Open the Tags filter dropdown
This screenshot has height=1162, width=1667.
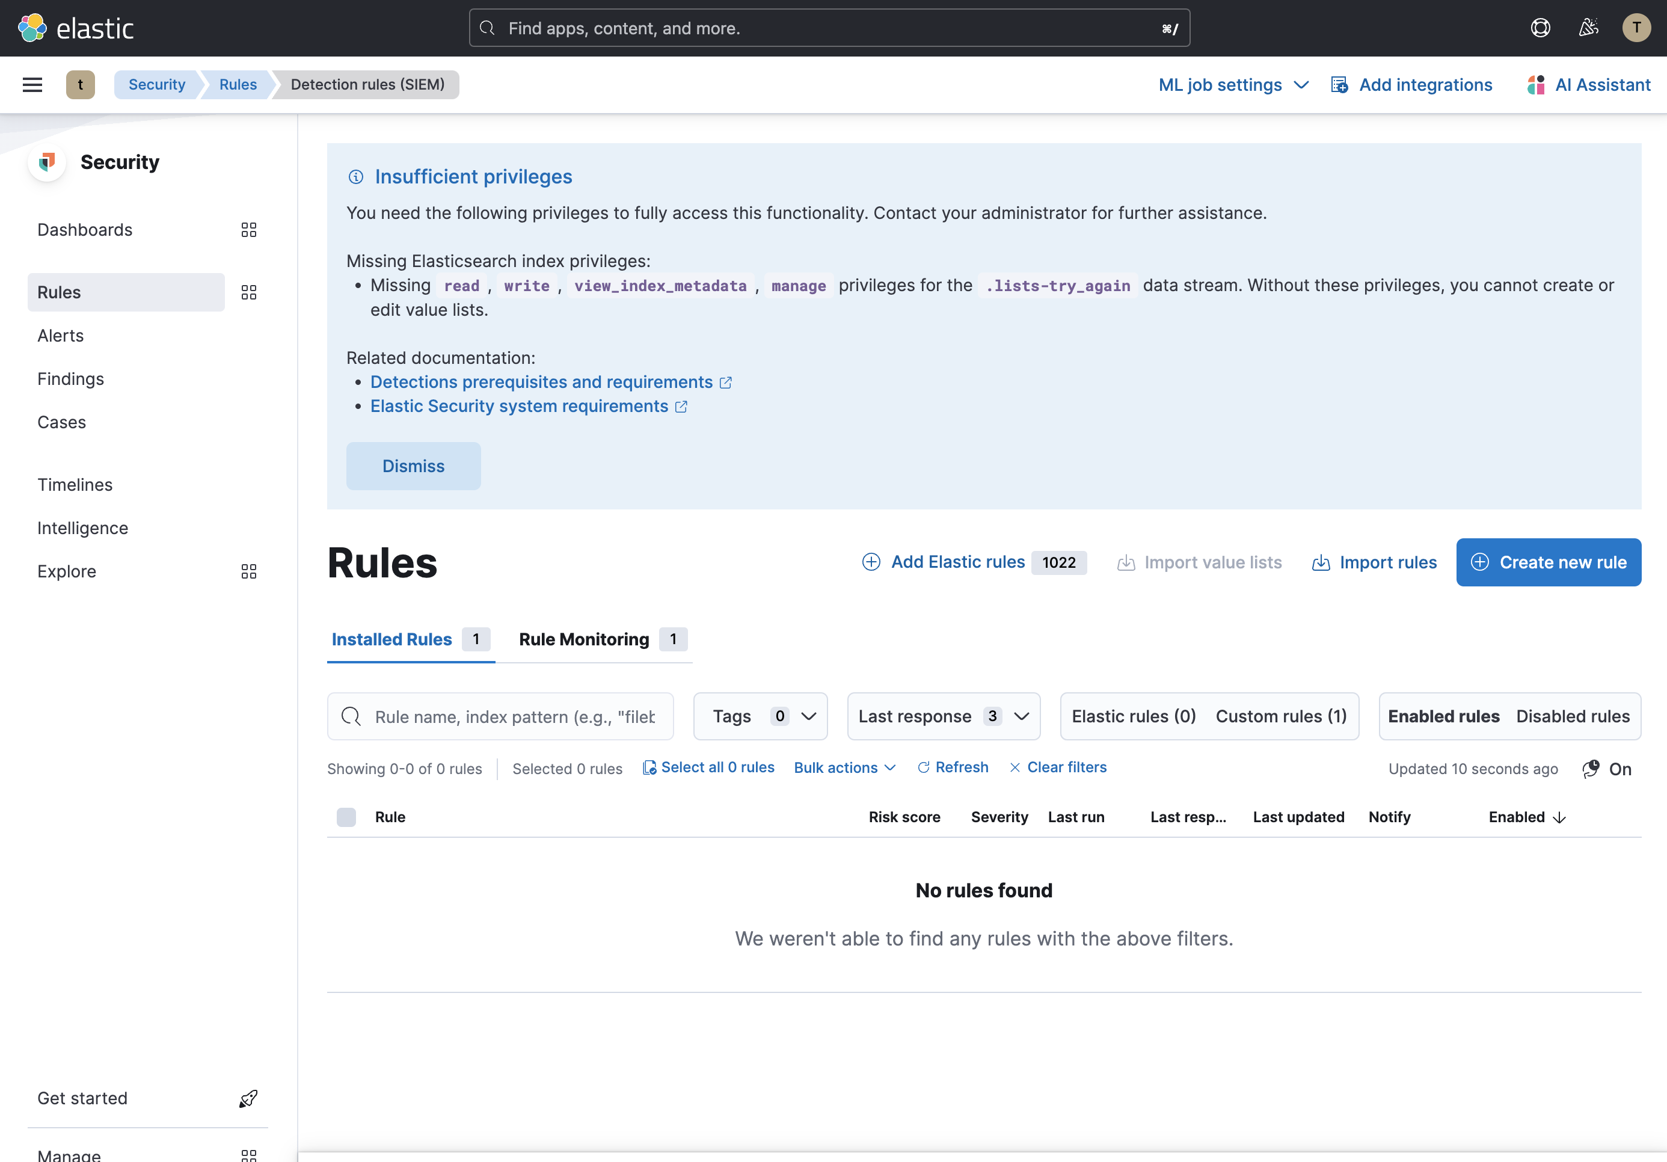[760, 717]
